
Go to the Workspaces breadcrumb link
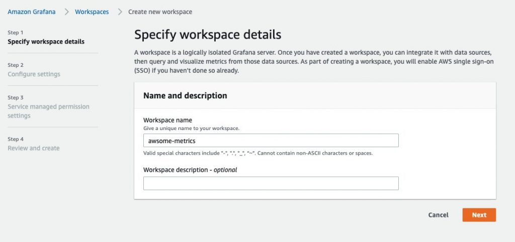tap(92, 12)
